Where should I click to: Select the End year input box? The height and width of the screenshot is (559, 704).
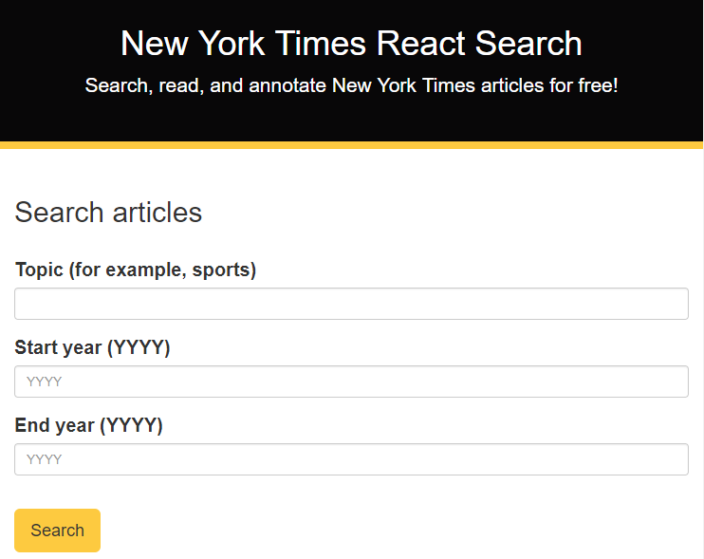(x=351, y=459)
